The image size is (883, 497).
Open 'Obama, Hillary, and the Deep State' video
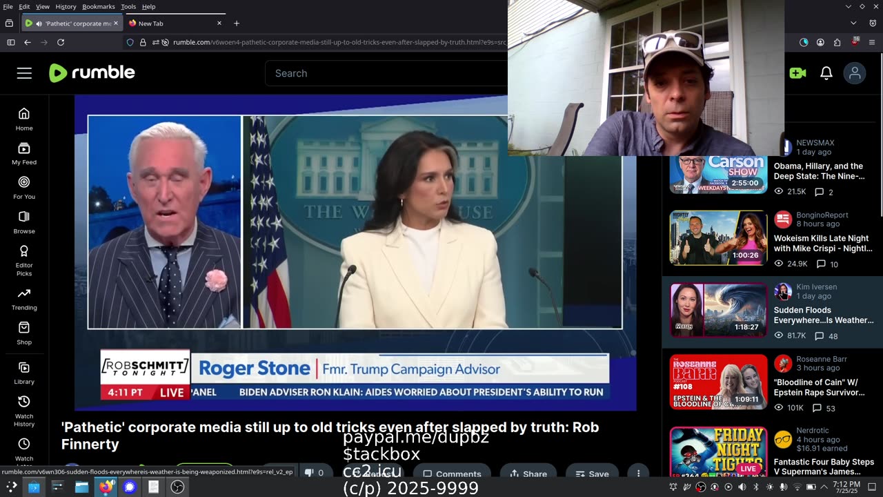tap(819, 171)
